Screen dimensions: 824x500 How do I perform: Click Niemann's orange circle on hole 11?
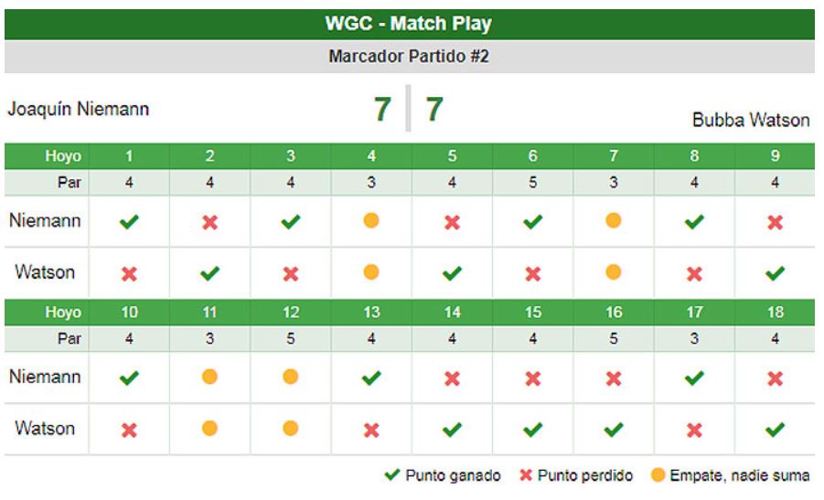pos(209,377)
